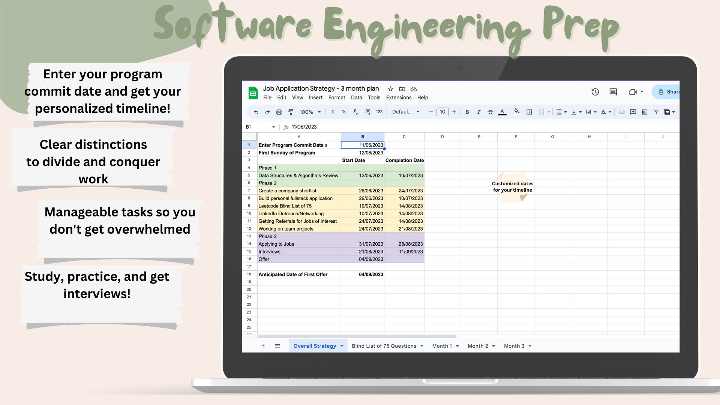Viewport: 720px width, 405px height.
Task: Open the Print dialog
Action: (279, 112)
